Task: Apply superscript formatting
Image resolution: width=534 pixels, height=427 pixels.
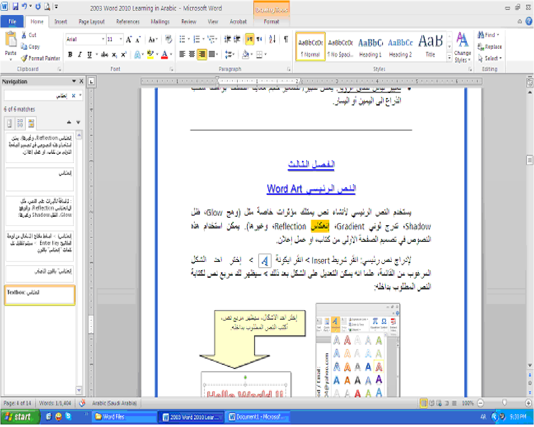Action: pos(123,54)
